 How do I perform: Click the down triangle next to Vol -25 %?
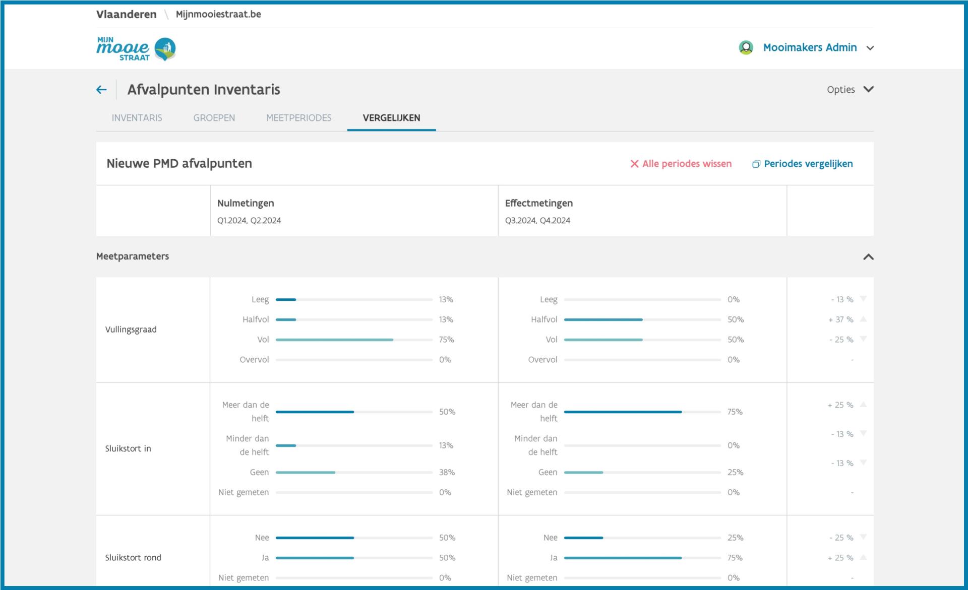coord(863,339)
